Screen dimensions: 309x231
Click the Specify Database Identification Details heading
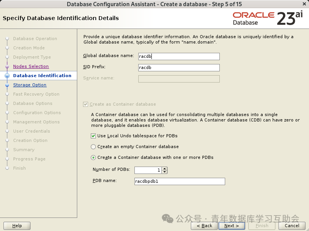61,18
